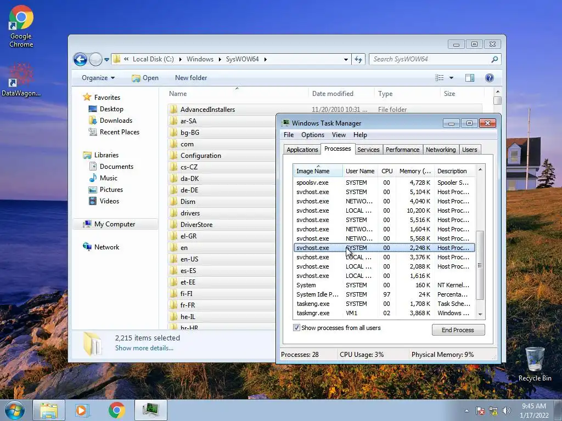The width and height of the screenshot is (562, 421).
Task: Open the Organize menu dropdown
Action: click(98, 78)
